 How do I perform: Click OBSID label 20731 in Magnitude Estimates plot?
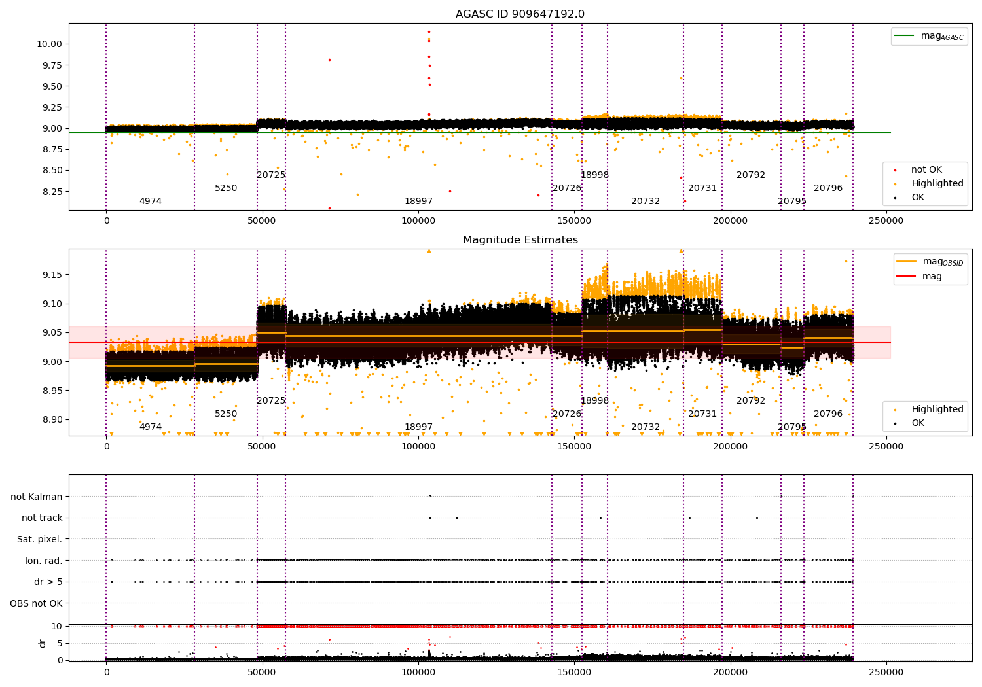(x=702, y=414)
